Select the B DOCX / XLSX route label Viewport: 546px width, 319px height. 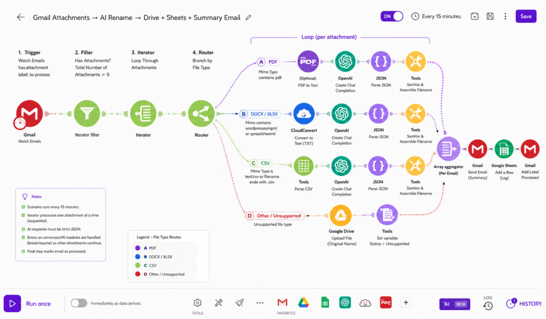pos(260,114)
